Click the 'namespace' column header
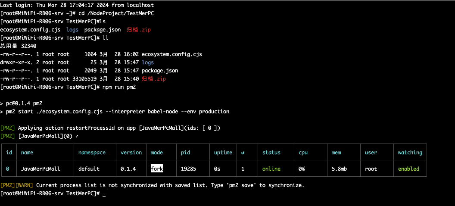 (x=92, y=152)
